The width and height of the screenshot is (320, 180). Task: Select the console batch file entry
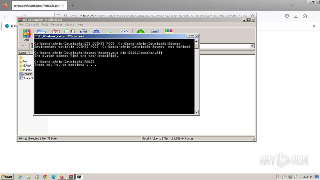coord(26,74)
